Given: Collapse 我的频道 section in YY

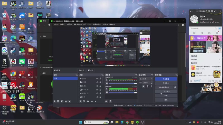Looking at the screenshot, I should [219, 56].
